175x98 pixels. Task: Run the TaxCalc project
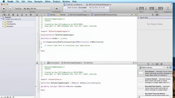(x=4, y=8)
